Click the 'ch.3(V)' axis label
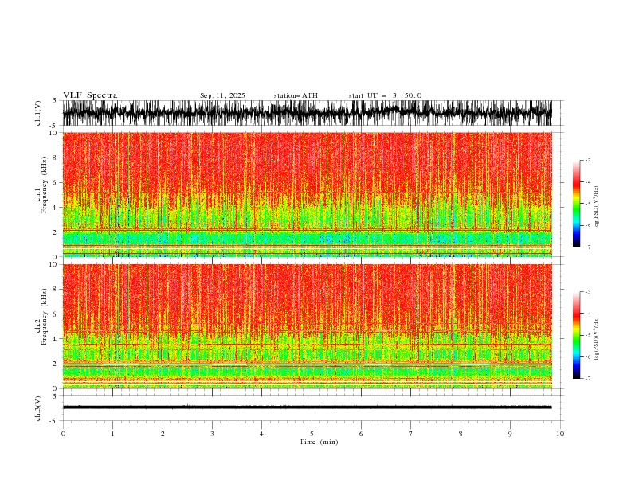This screenshot has height=487, width=631. click(x=38, y=408)
